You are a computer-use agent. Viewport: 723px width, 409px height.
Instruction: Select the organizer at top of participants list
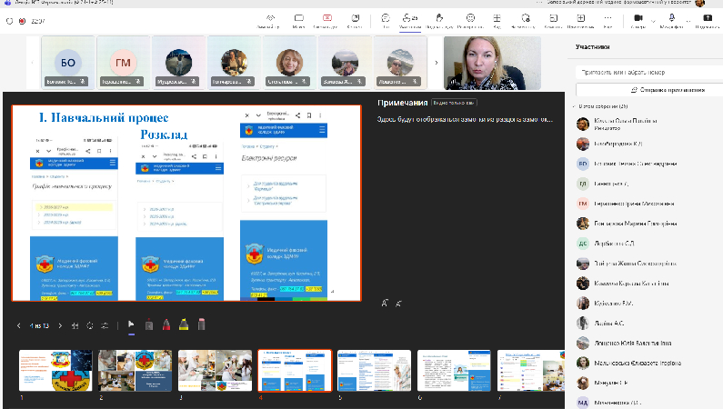(646, 124)
